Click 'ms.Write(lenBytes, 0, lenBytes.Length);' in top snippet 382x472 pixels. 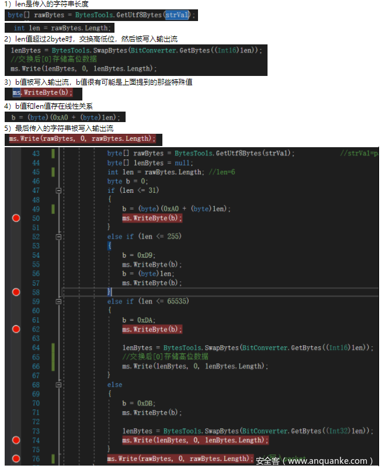coord(84,68)
